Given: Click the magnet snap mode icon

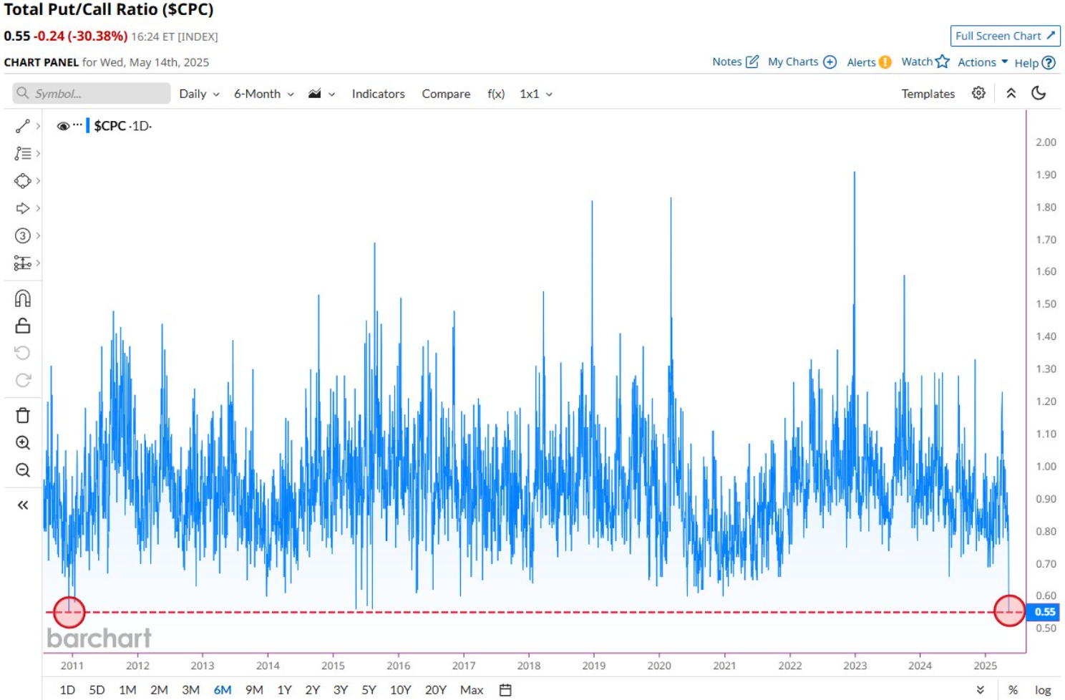Looking at the screenshot, I should (22, 298).
